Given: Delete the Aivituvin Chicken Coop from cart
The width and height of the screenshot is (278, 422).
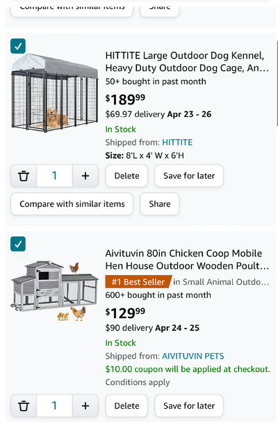Looking at the screenshot, I should [126, 405].
